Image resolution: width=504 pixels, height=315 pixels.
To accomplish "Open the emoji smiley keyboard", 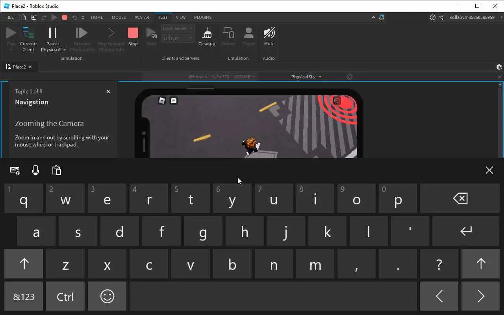I will (107, 296).
